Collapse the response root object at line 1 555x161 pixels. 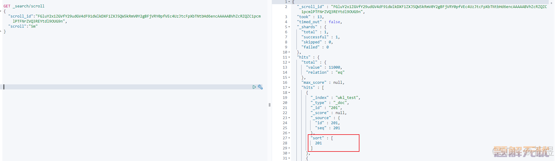click(289, 2)
